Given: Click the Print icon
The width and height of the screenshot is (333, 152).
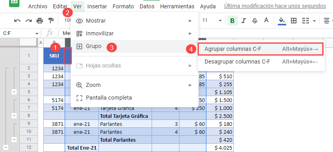Looking at the screenshot, I should pyautogui.click(x=40, y=21).
